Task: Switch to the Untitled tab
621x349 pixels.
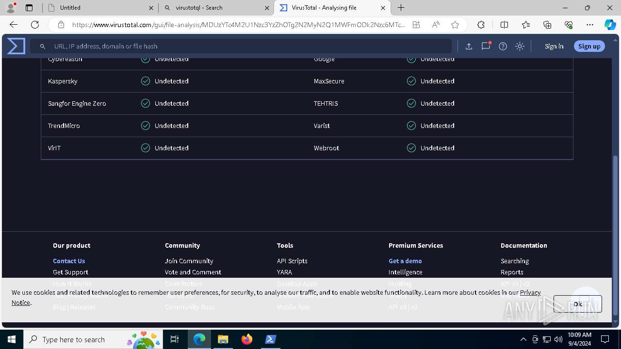Action: [x=100, y=8]
